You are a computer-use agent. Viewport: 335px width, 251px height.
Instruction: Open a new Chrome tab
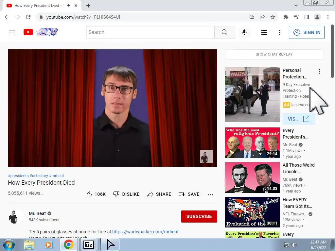pyautogui.click(x=88, y=6)
